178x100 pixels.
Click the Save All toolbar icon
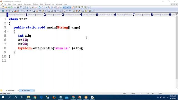pos(12,7)
